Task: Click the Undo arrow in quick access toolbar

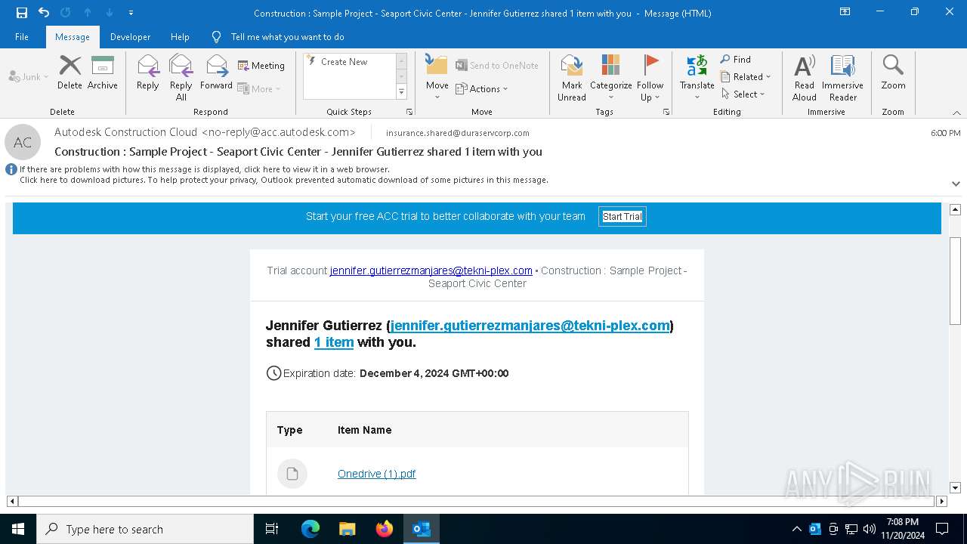Action: [x=44, y=13]
